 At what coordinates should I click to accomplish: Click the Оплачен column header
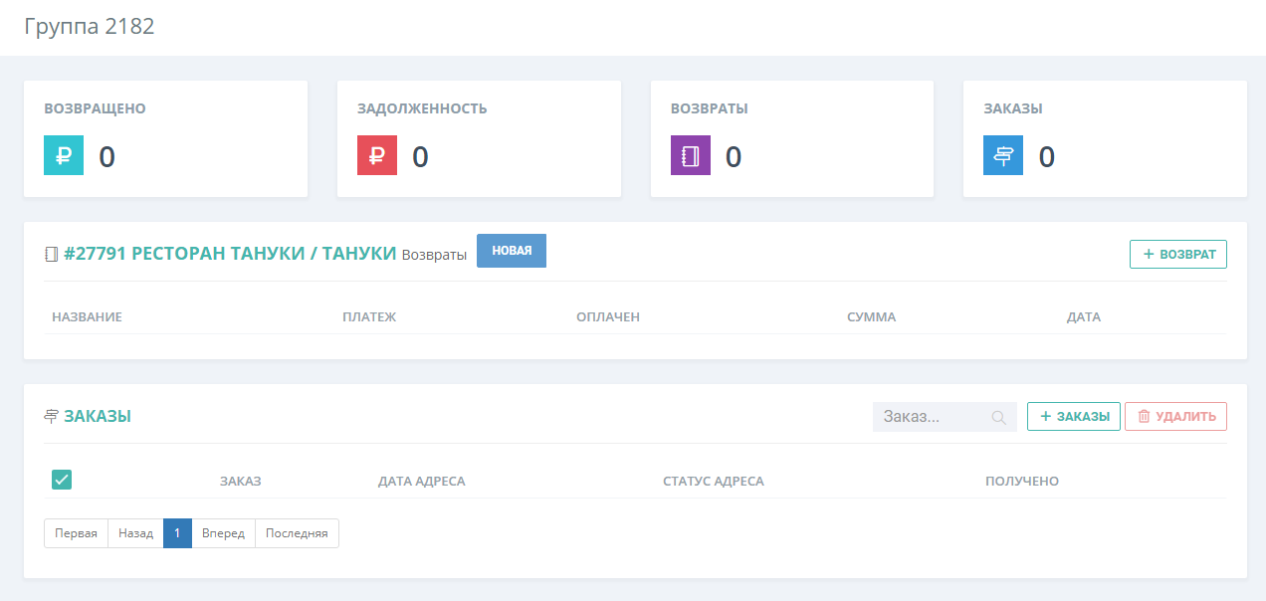(x=607, y=317)
